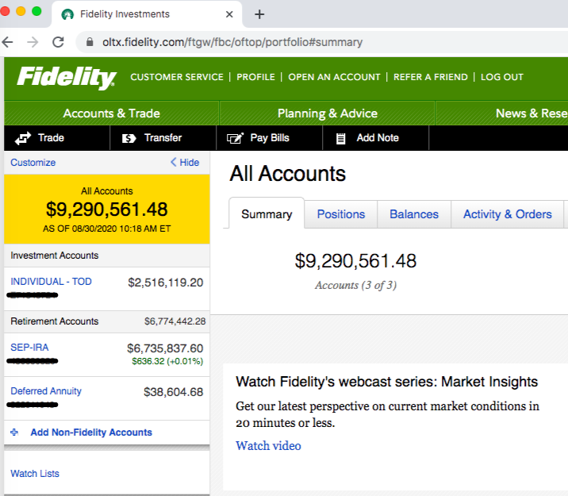568x496 pixels.
Task: Click the Trade arrows icon
Action: [23, 138]
